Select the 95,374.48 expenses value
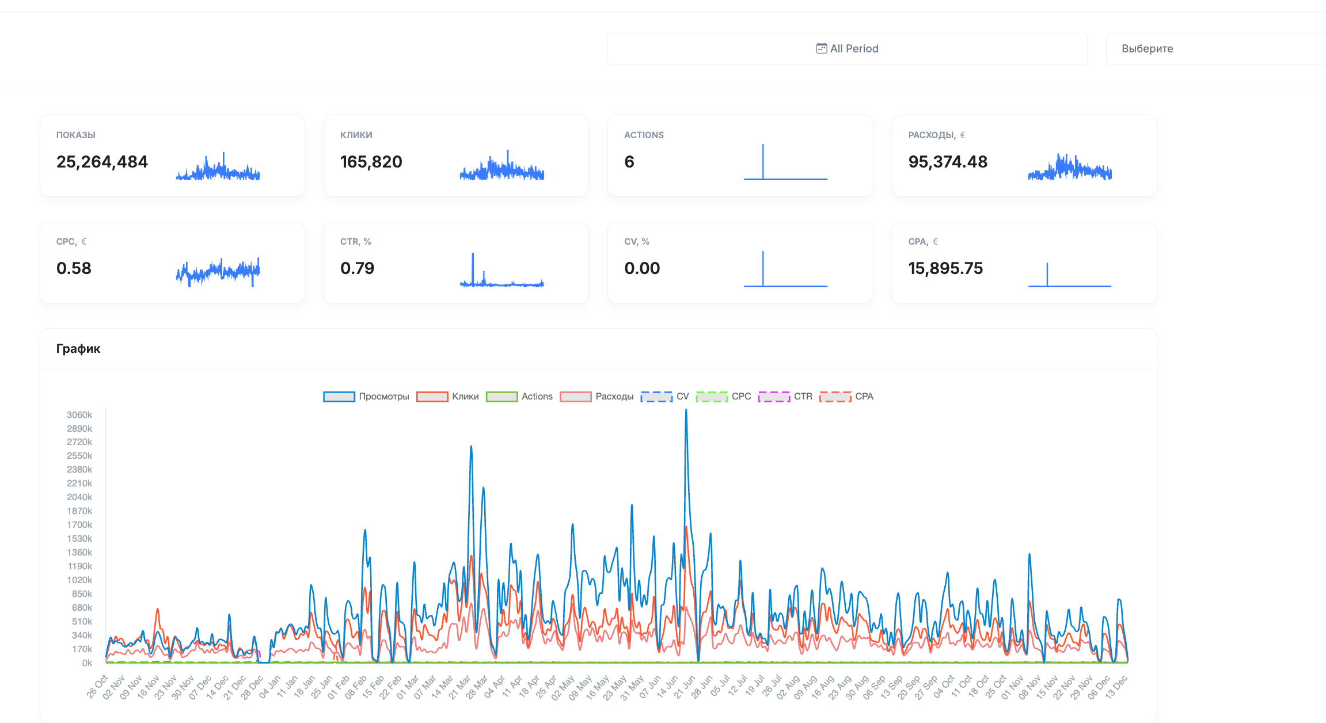 (x=948, y=162)
